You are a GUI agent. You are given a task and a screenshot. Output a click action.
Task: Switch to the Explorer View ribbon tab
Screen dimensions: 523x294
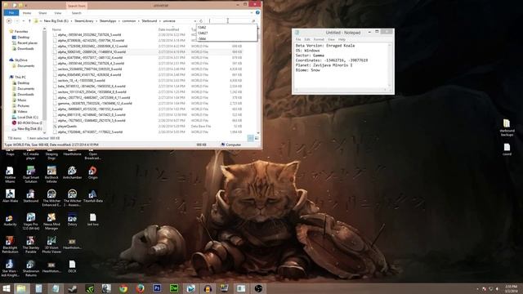(x=58, y=13)
